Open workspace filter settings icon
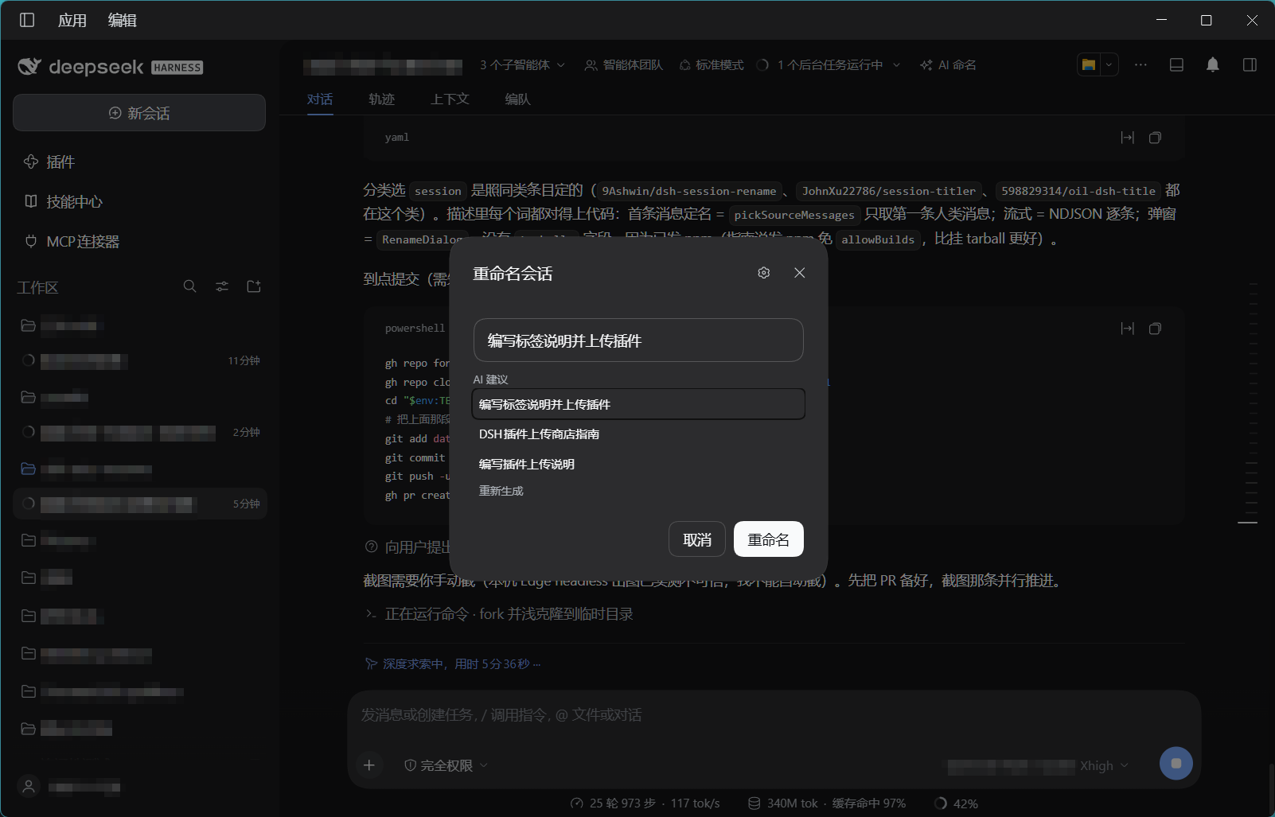The image size is (1275, 817). 222,286
